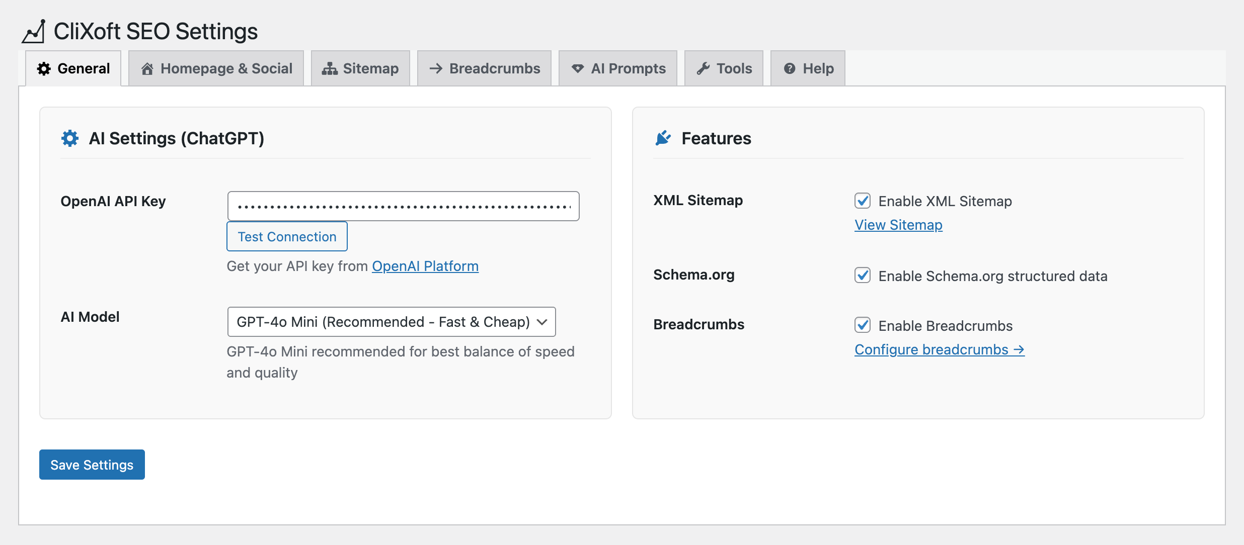The image size is (1244, 545).
Task: Click the plug icon beside Features heading
Action: click(x=663, y=138)
